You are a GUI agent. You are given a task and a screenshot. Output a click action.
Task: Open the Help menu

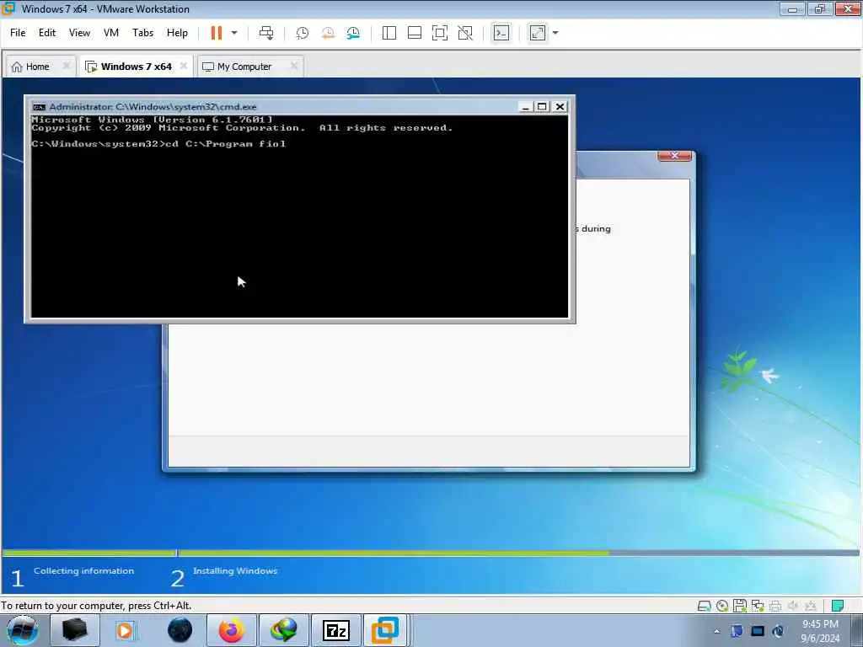[x=177, y=33]
